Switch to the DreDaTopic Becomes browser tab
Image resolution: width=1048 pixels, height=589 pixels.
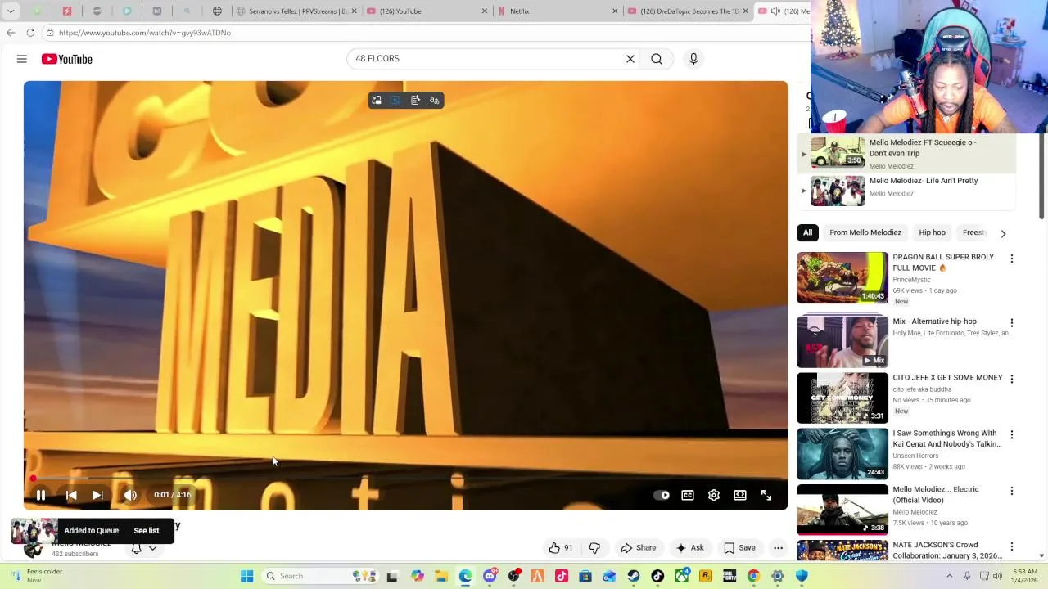tap(688, 11)
